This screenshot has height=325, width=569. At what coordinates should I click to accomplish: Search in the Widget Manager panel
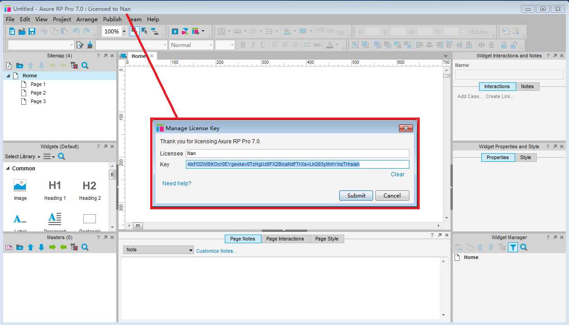pos(524,247)
